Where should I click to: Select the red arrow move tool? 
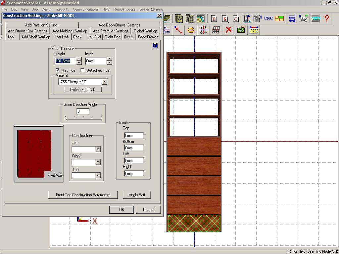(x=178, y=30)
